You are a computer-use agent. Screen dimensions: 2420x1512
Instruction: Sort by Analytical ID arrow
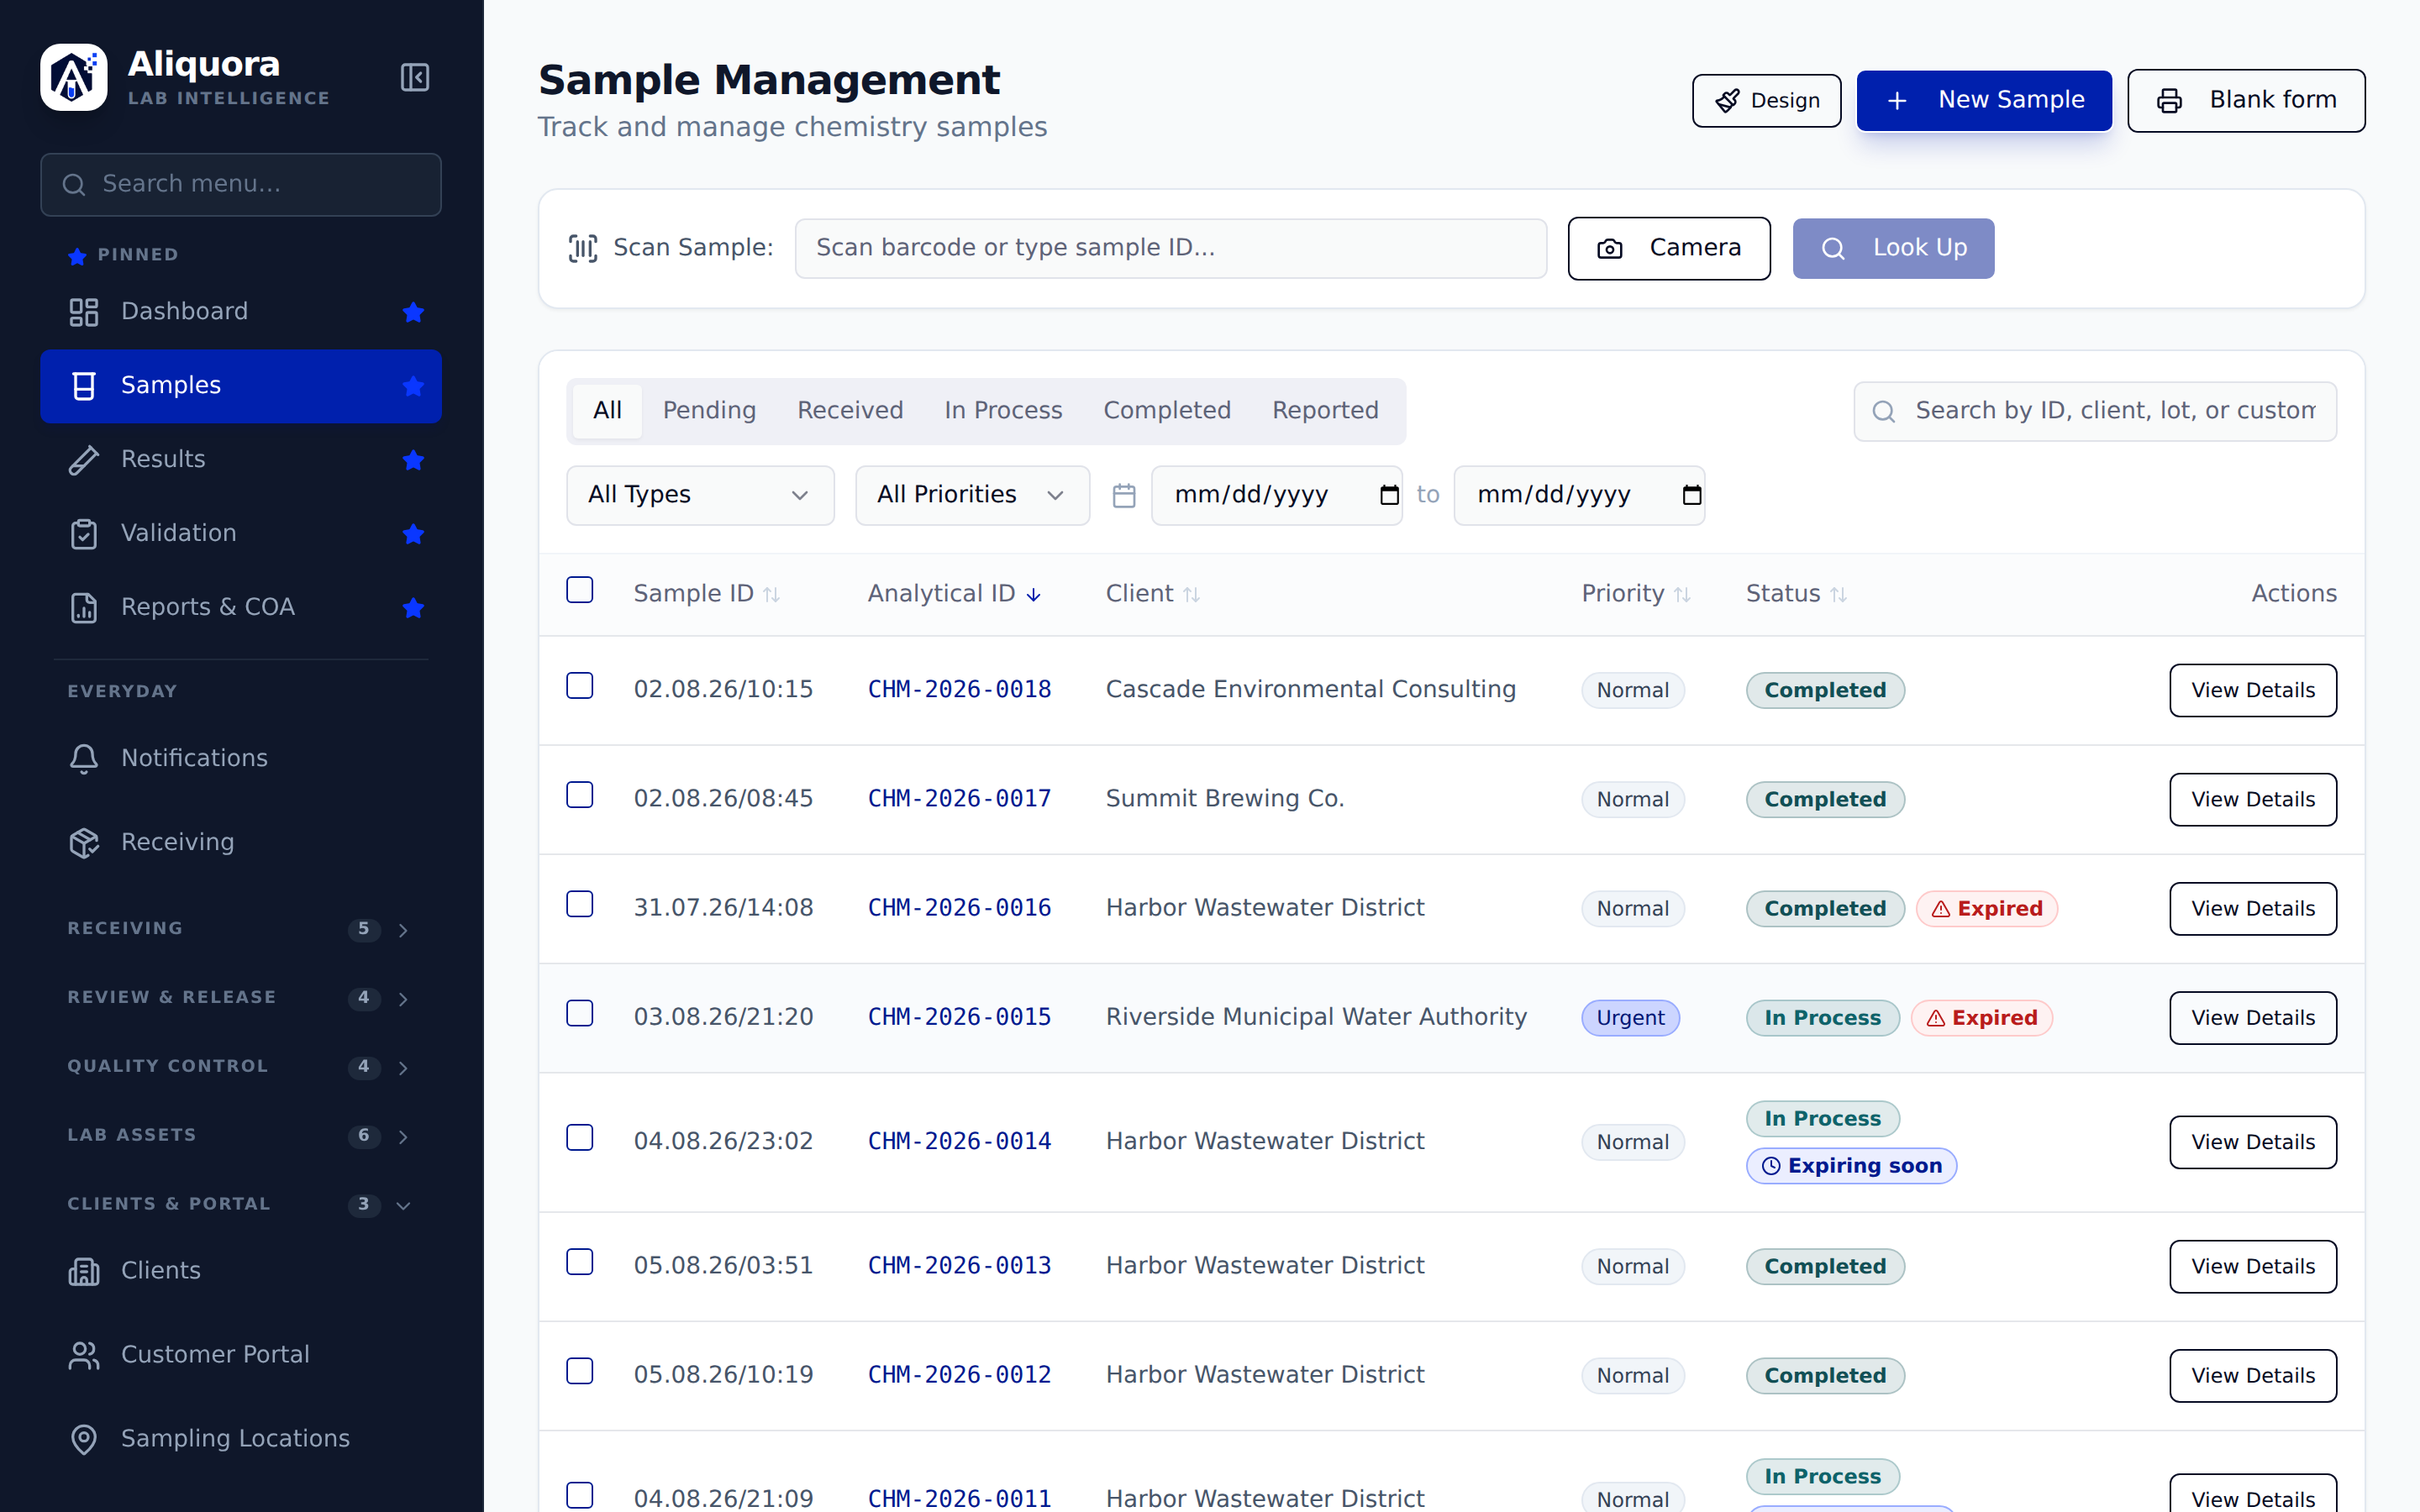click(x=1034, y=595)
